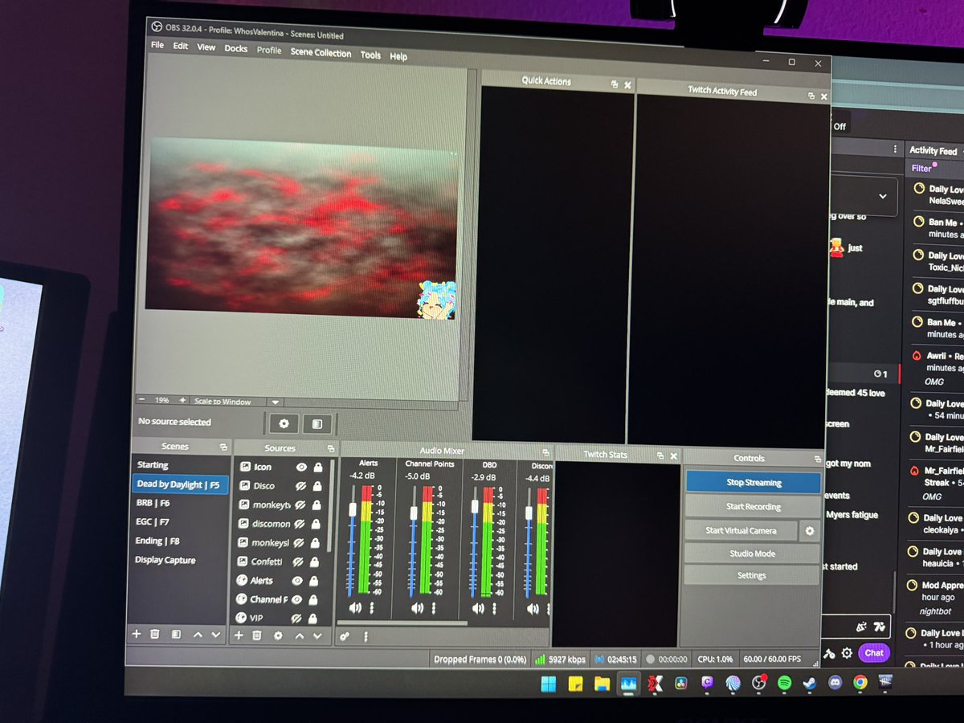Open Google Chrome from the taskbar
Viewport: 964px width, 723px height.
point(860,684)
